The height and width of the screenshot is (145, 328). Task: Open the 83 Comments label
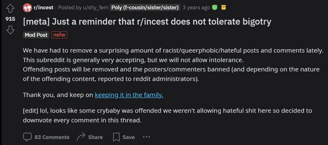[52, 137]
